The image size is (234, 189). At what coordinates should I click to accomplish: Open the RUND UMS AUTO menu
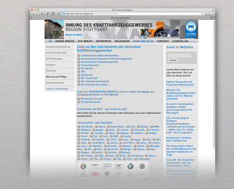tap(143, 41)
